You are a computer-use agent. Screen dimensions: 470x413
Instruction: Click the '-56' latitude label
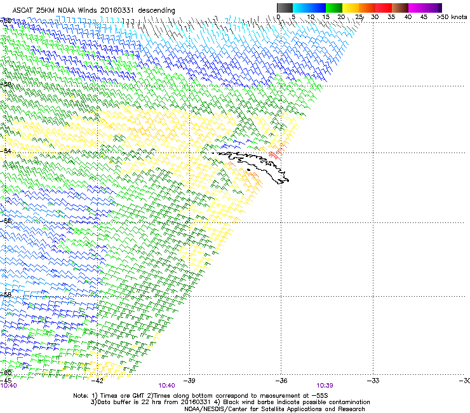[6, 220]
